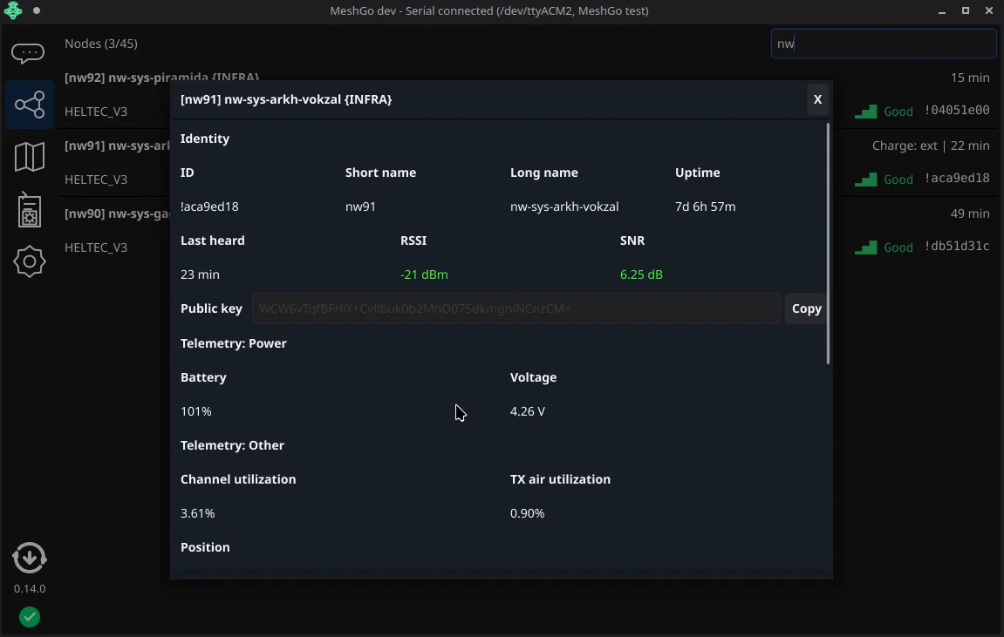
Task: Click the Telemetry: Other section heading
Action: [x=232, y=445]
